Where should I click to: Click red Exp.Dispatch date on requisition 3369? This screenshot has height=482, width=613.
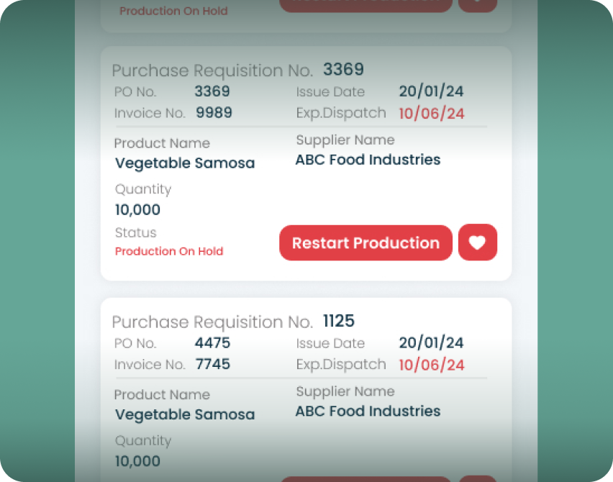(431, 114)
